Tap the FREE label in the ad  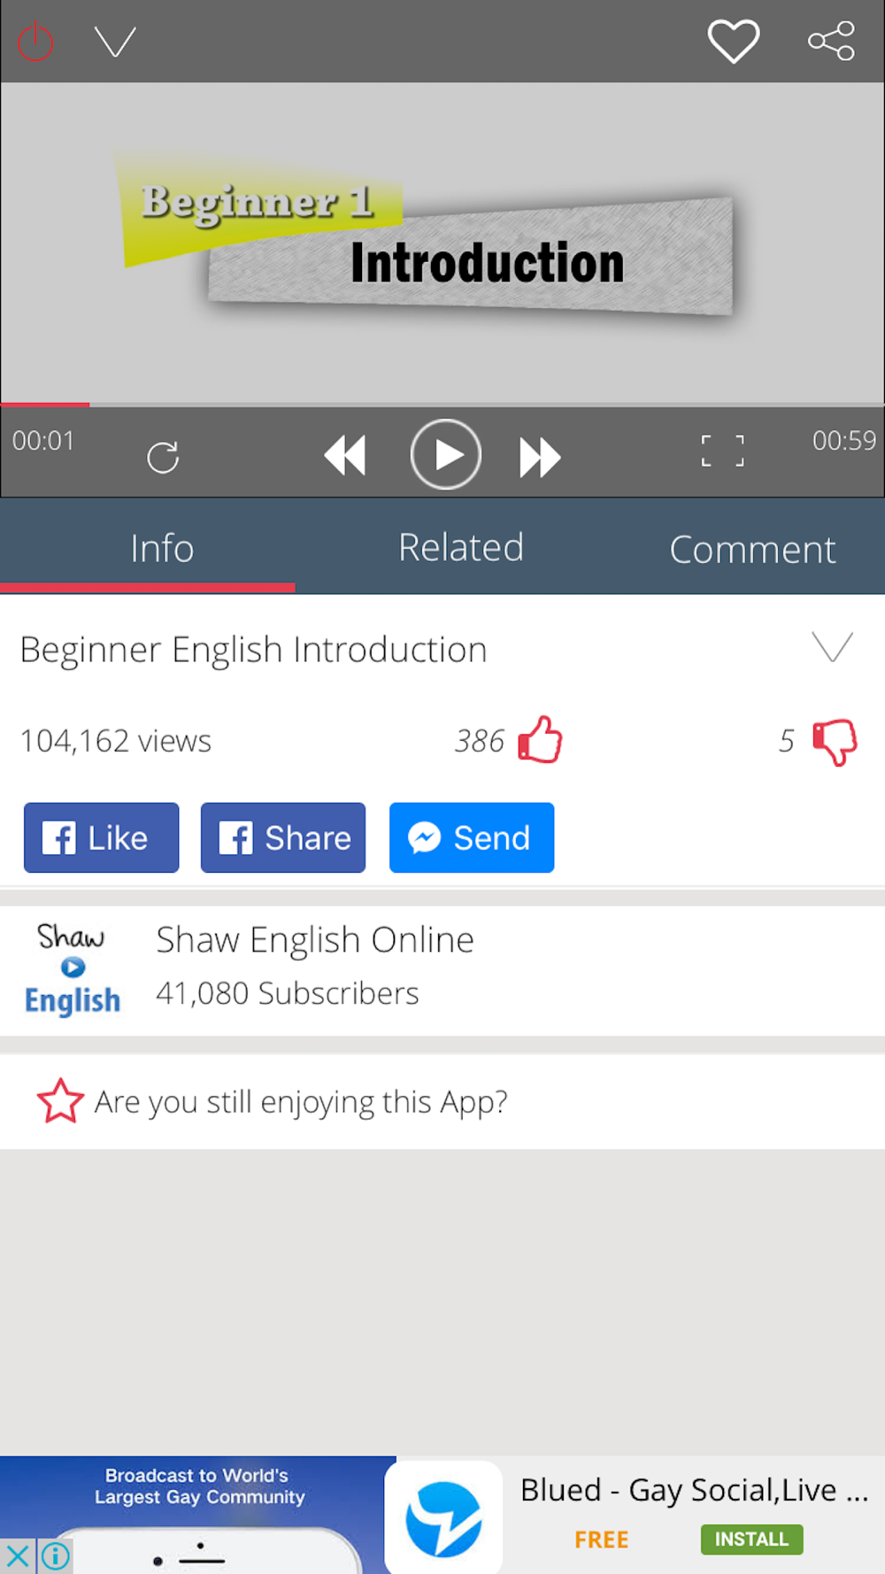pyautogui.click(x=602, y=1539)
